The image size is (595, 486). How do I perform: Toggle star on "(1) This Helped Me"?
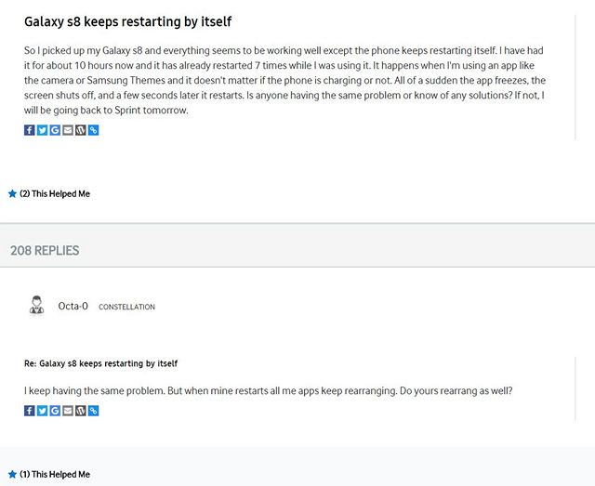coord(12,474)
